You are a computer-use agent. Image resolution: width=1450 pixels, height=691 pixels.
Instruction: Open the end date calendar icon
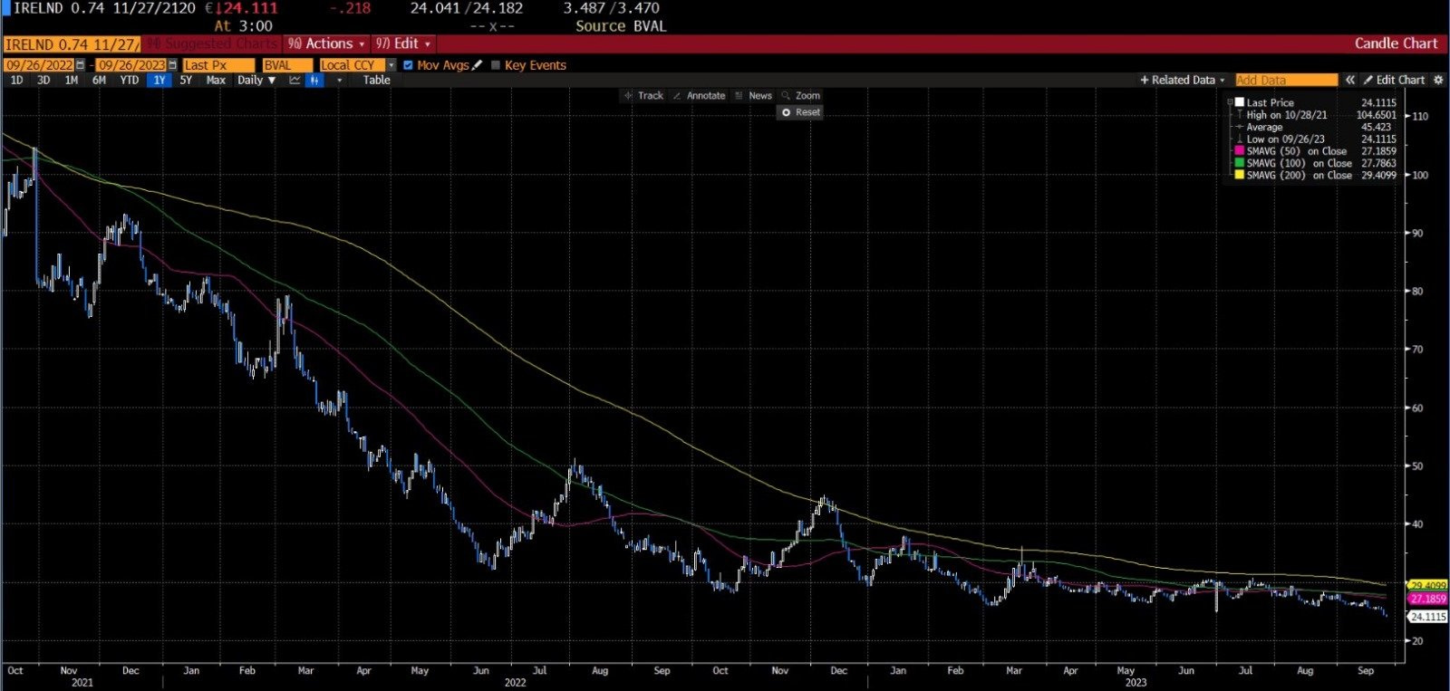point(172,65)
